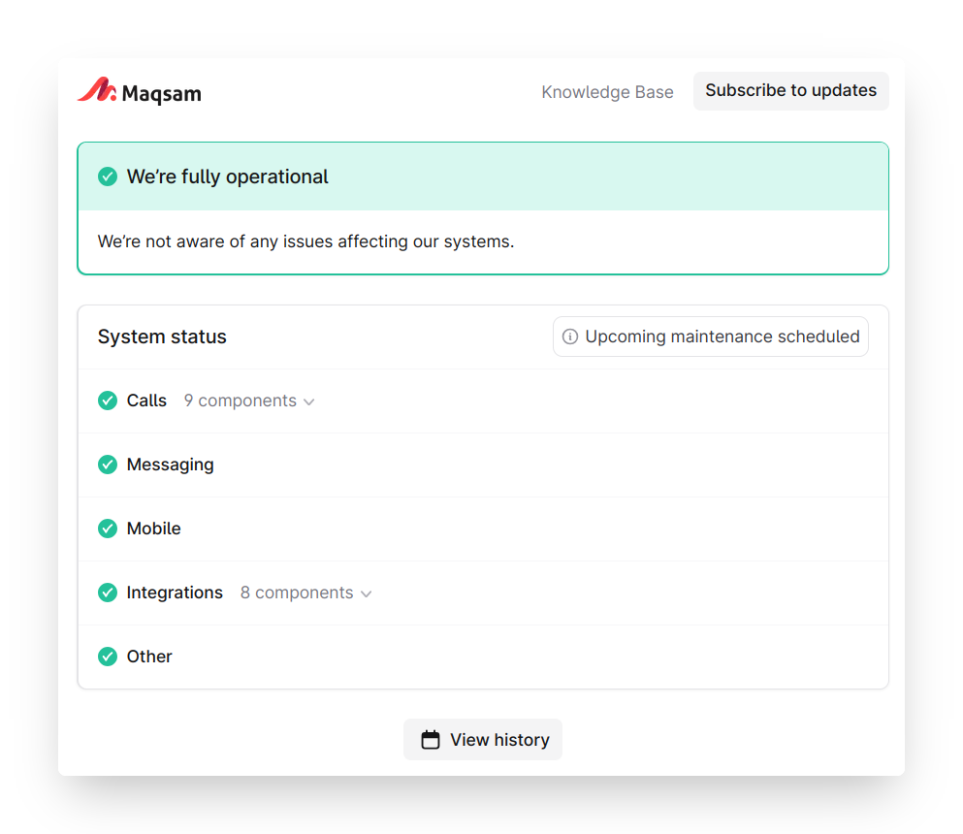Expand the Calls 9 components chevron
Image resolution: width=963 pixels, height=834 pixels.
pos(309,401)
